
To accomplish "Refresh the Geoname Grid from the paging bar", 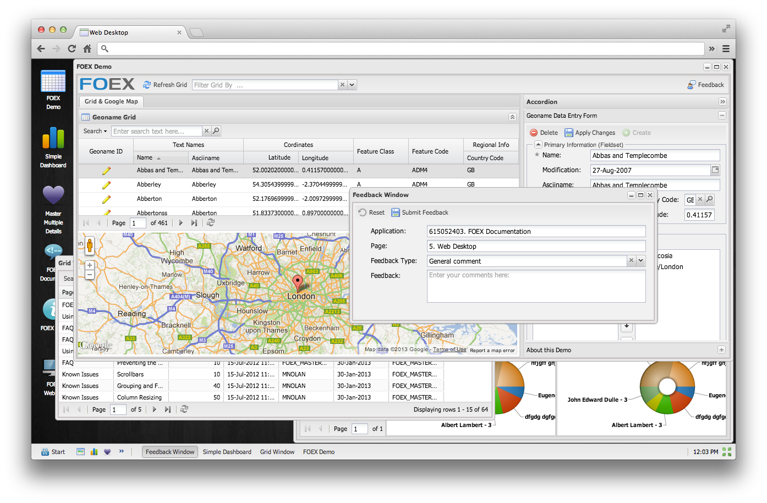I will [211, 223].
